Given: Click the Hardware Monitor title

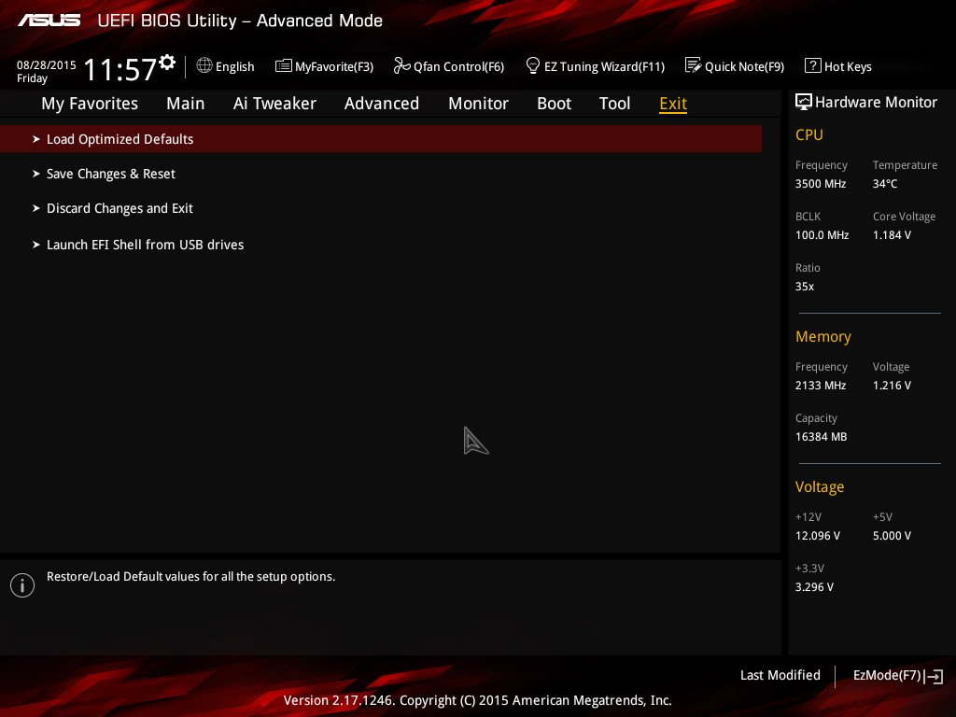Looking at the screenshot, I should [x=876, y=103].
